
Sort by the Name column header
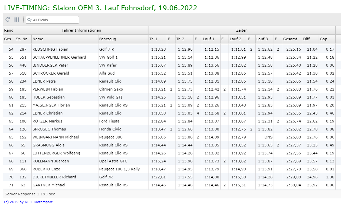(x=64, y=39)
